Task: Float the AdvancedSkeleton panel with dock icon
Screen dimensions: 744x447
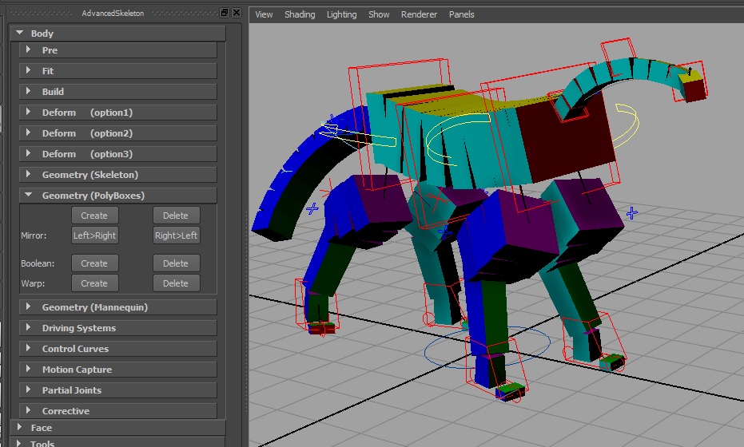Action: click(225, 13)
